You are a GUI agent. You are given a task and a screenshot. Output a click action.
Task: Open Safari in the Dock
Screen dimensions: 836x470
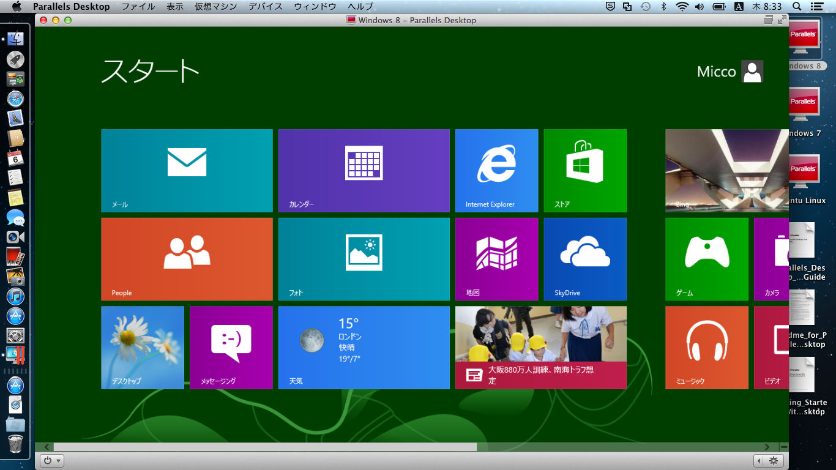coord(15,99)
